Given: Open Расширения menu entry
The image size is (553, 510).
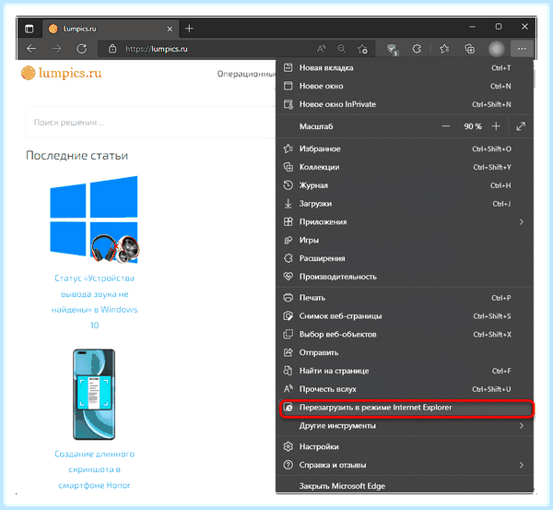Looking at the screenshot, I should pyautogui.click(x=405, y=258).
